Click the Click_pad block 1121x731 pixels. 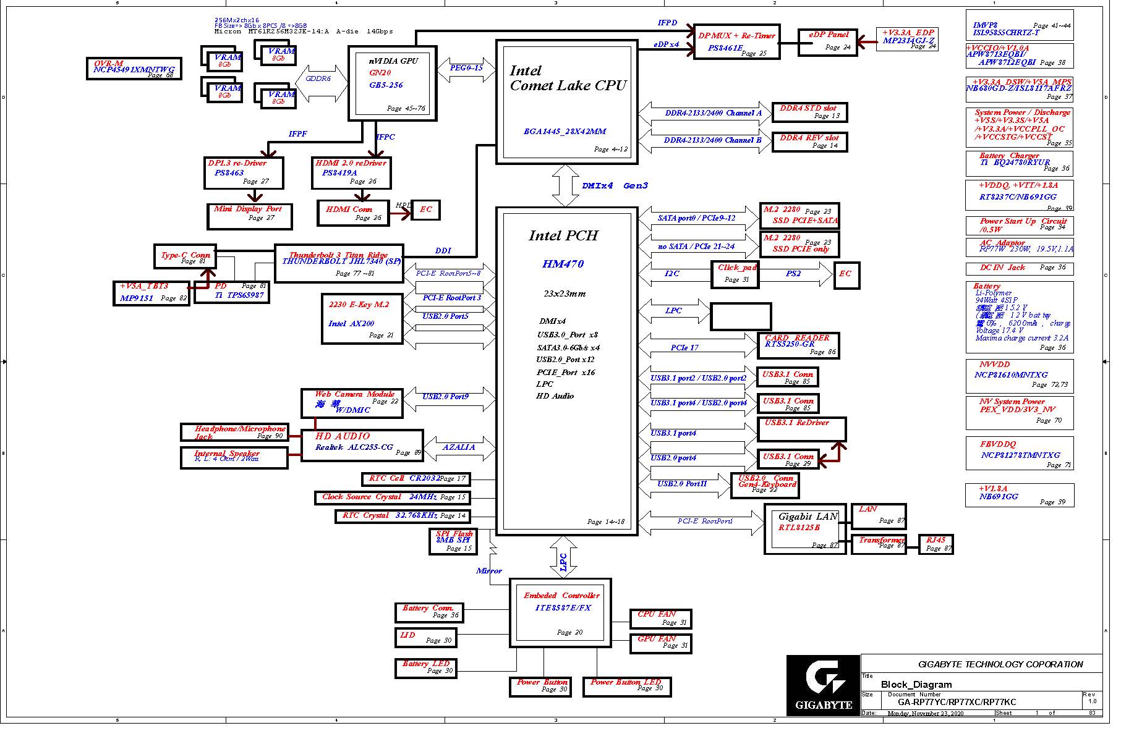pyautogui.click(x=735, y=275)
